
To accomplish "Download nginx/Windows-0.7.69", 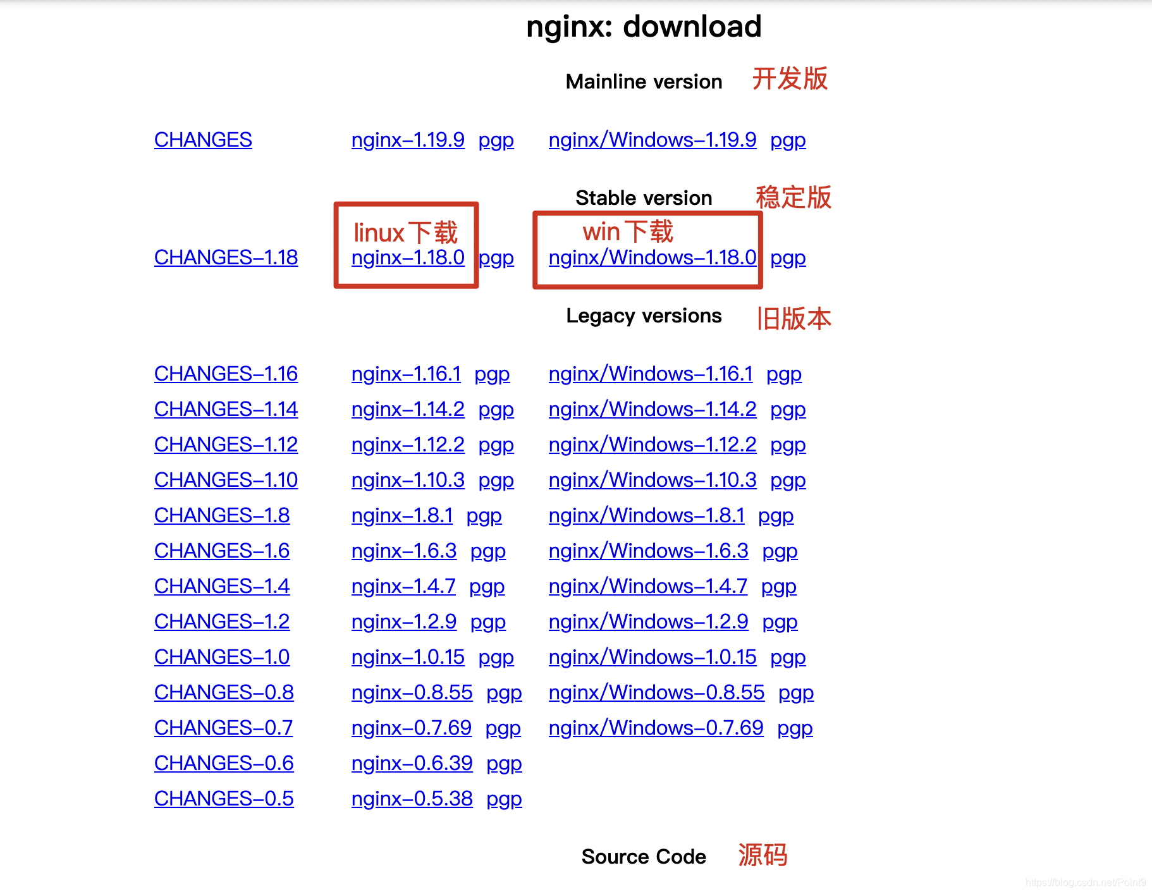I will [656, 728].
